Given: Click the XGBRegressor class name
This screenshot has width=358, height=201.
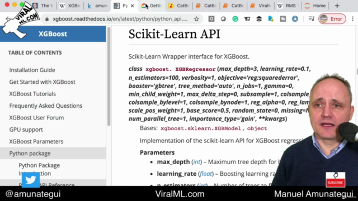Looking at the screenshot, I should [195, 69].
